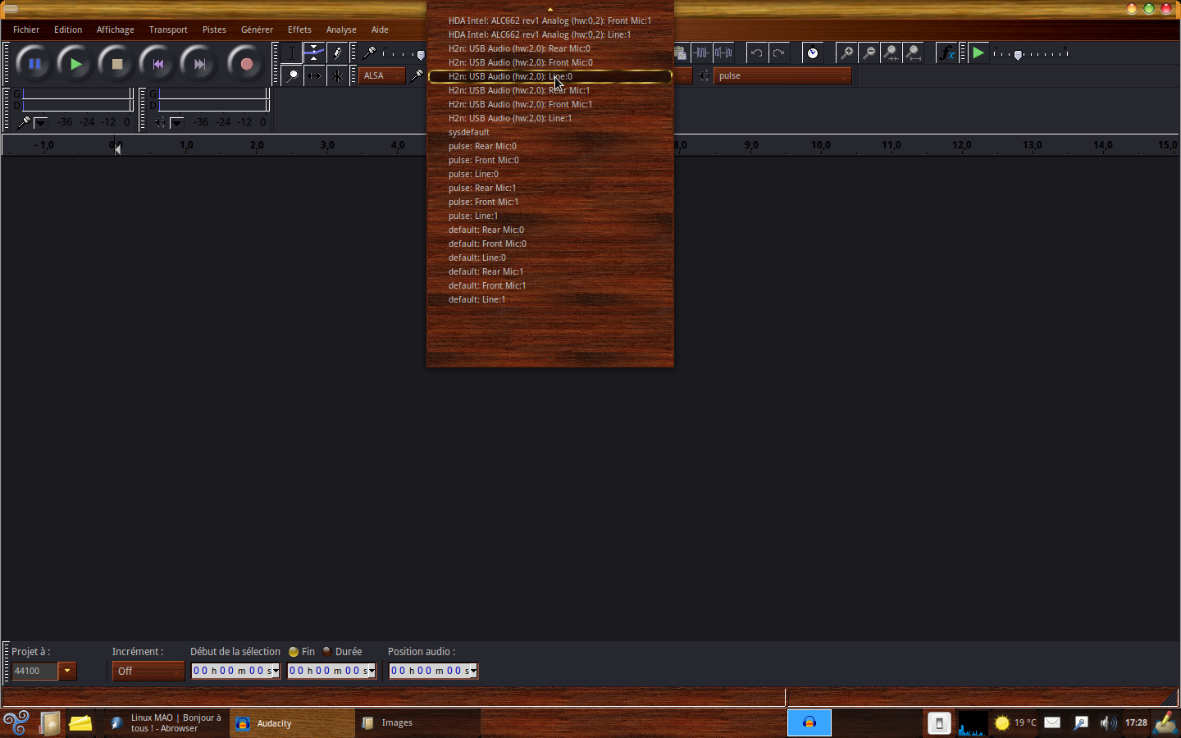
Task: Choose the 'sysdefault' input device
Action: (x=550, y=132)
